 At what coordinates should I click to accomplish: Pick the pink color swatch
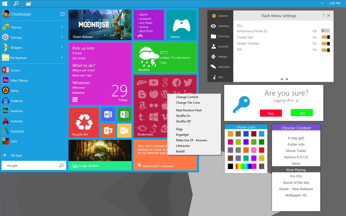pyautogui.click(x=254, y=150)
